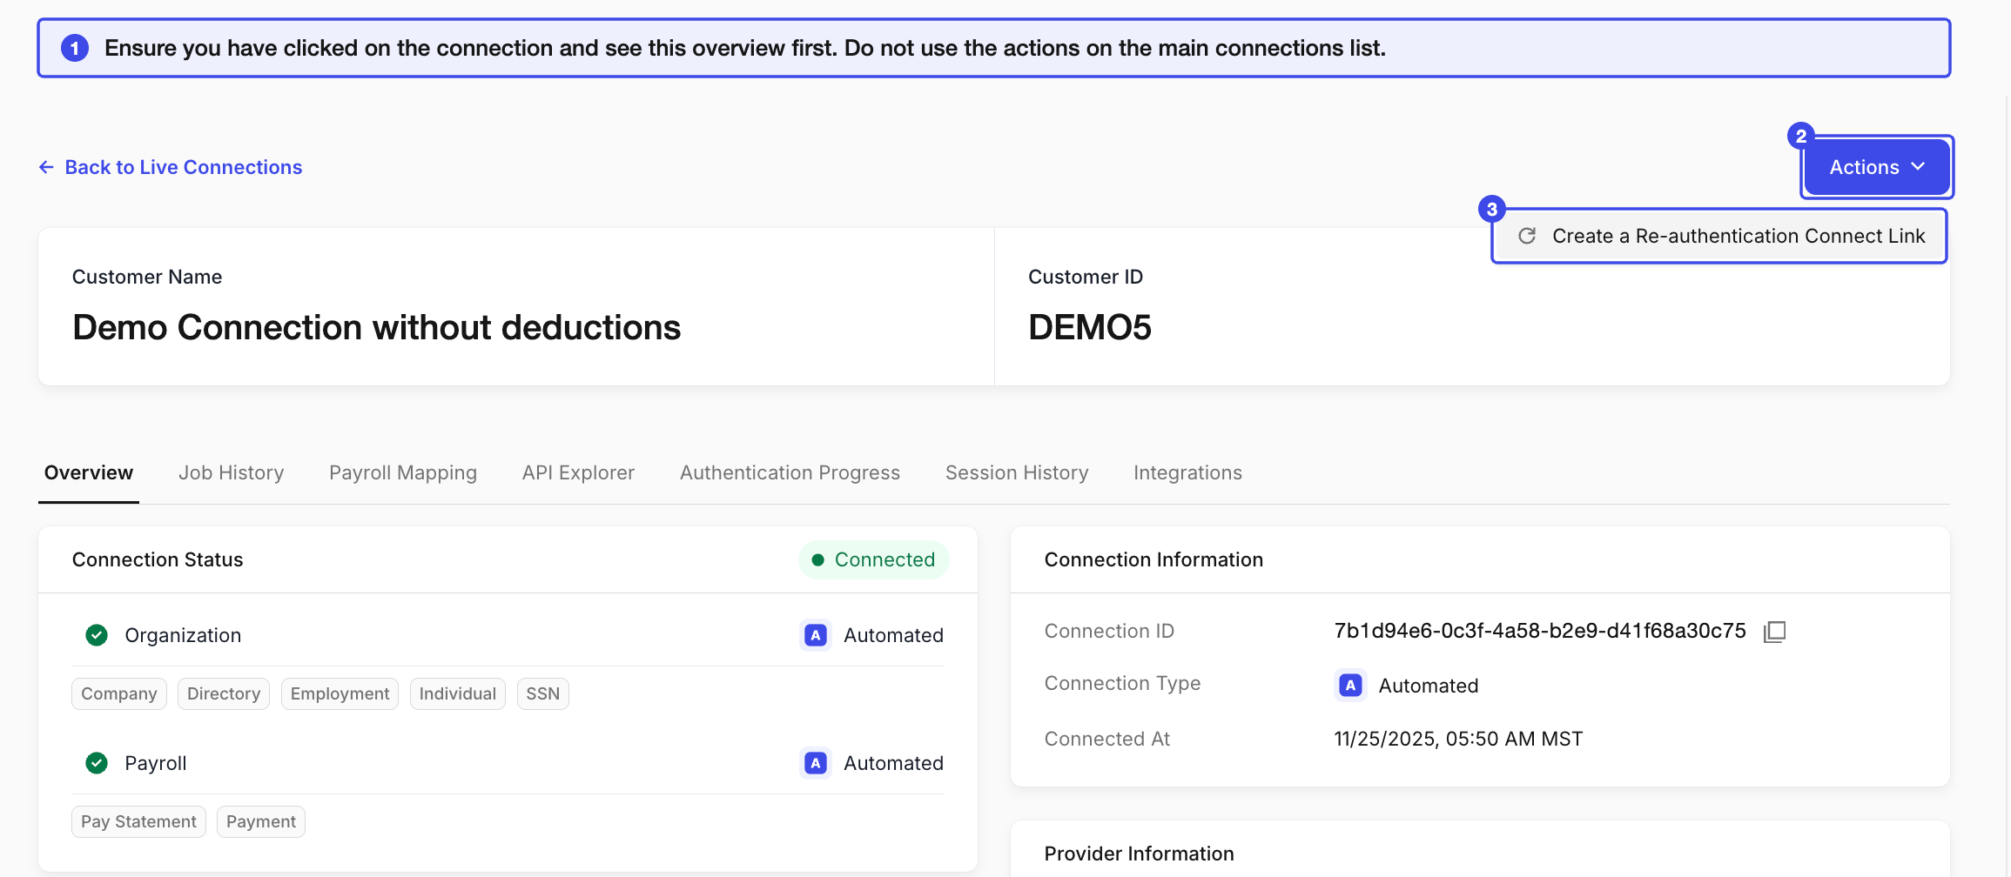Click the Payroll label

click(156, 763)
